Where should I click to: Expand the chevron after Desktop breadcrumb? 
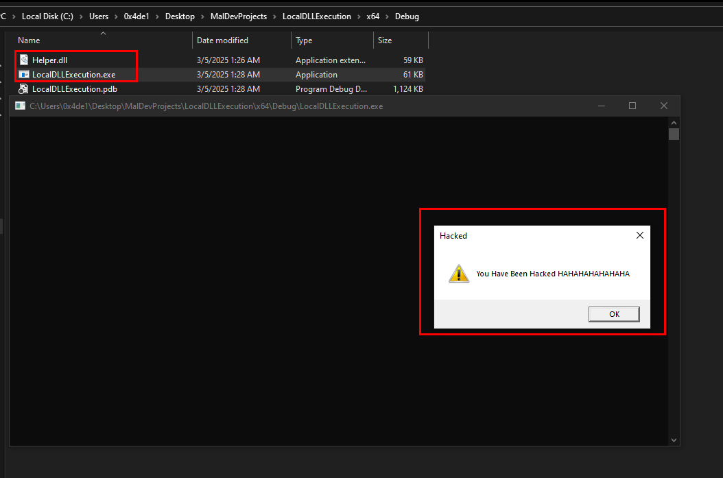pos(202,16)
